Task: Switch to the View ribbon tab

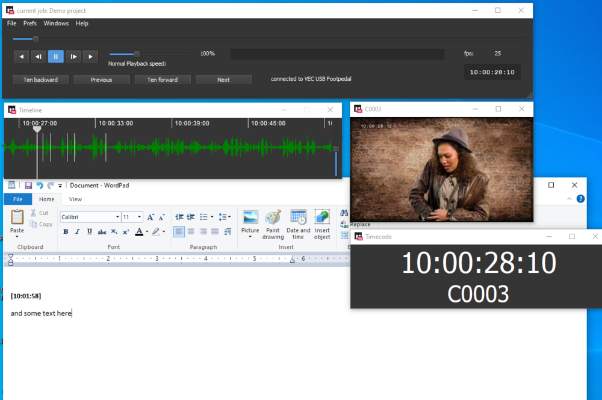Action: 75,199
